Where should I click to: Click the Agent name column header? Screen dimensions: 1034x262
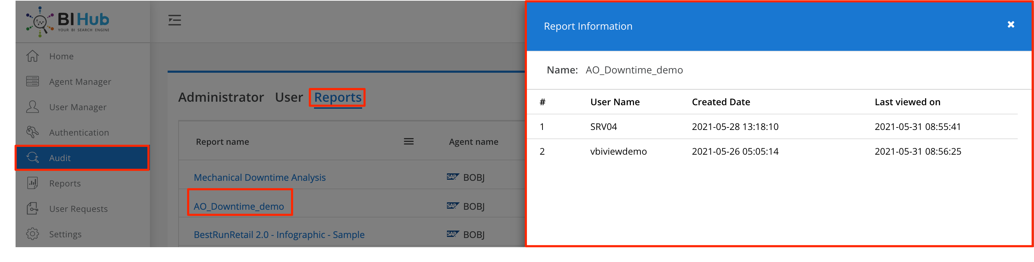point(474,142)
